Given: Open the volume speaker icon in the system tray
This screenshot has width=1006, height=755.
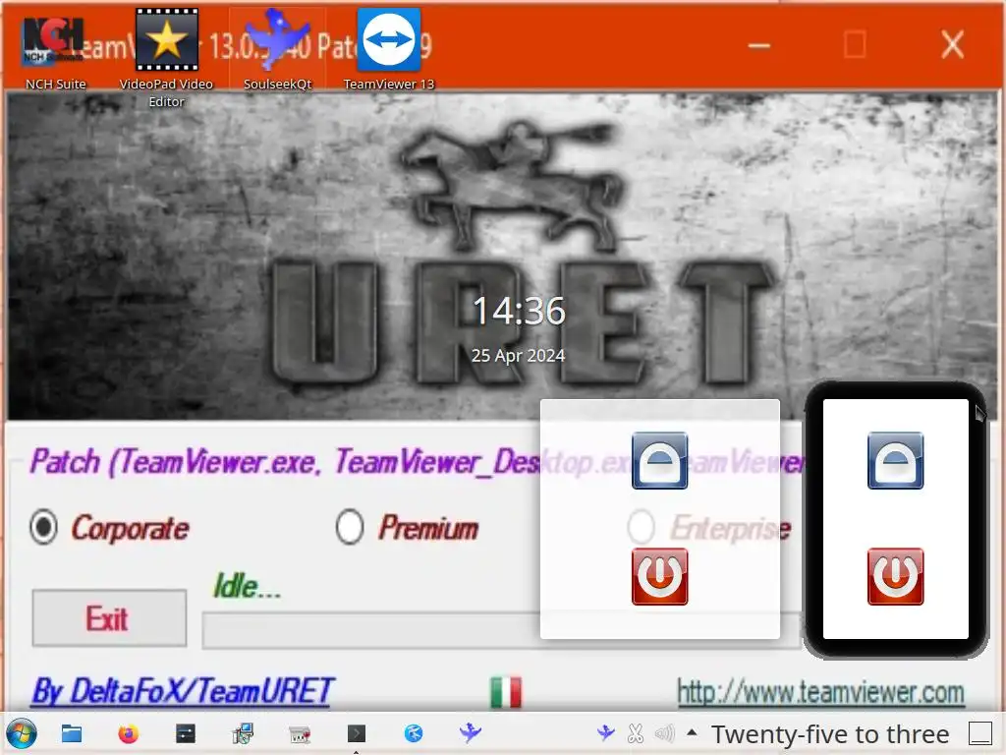Looking at the screenshot, I should [665, 733].
